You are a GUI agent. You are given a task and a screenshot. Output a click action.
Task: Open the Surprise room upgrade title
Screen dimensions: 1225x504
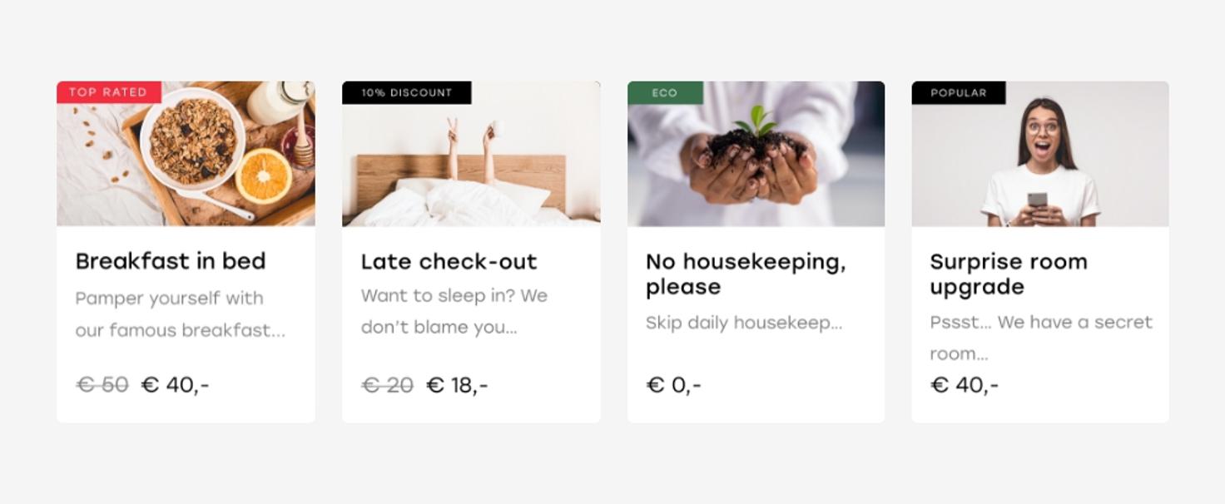pyautogui.click(x=1008, y=274)
